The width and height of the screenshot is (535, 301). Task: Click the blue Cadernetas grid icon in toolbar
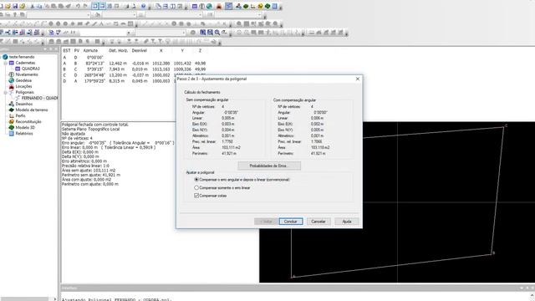pos(195,6)
